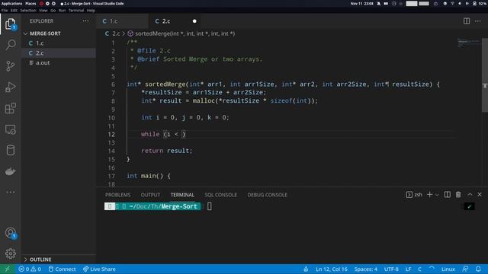This screenshot has height=274, width=488.
Task: Split the editor to the right
Action: 466,21
